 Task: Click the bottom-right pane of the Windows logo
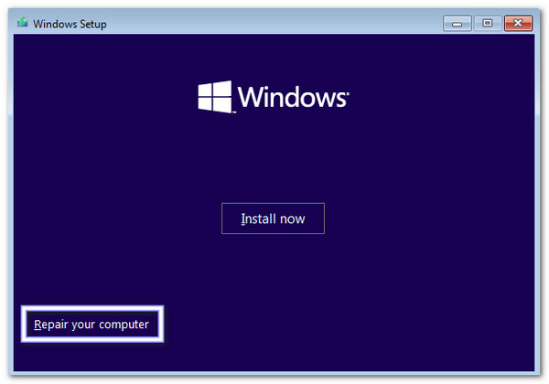[x=222, y=106]
